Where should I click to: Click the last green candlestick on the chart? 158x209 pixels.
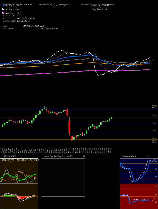click(112, 118)
